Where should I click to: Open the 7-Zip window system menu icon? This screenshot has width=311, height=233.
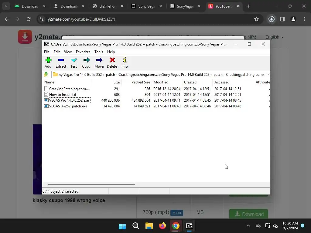coord(47,44)
